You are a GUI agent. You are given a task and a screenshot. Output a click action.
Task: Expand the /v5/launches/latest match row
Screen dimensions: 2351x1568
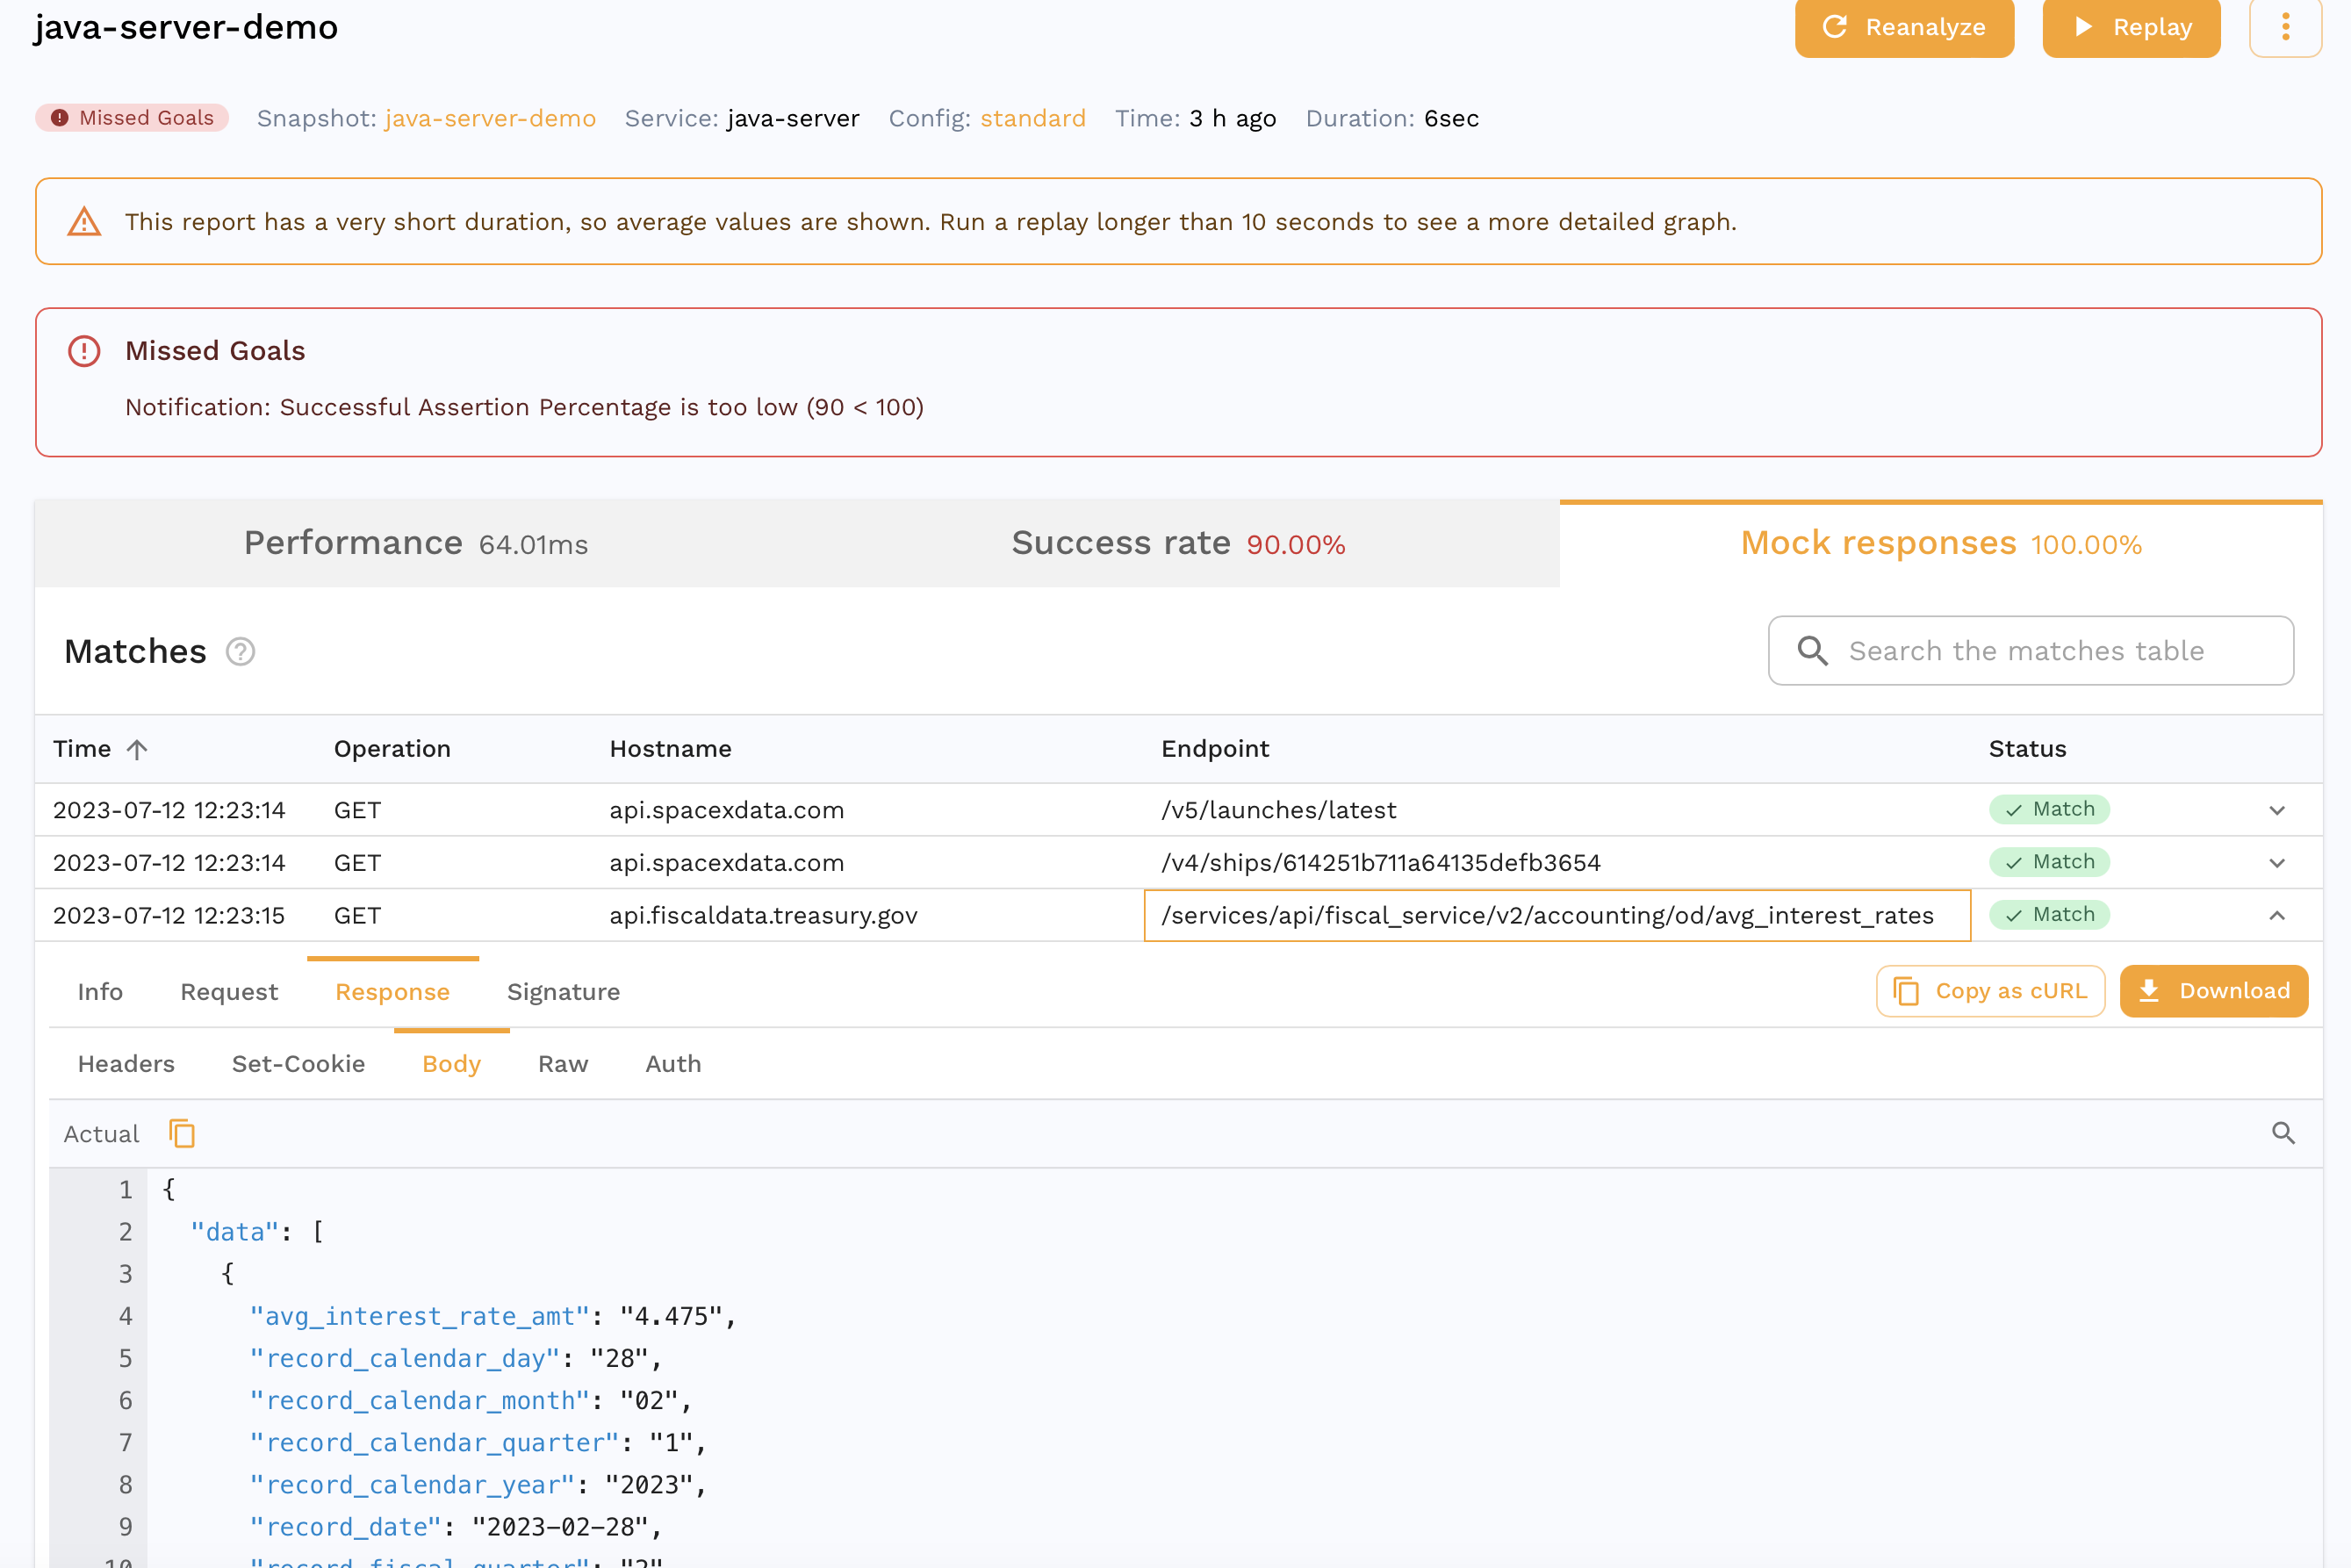click(2277, 810)
